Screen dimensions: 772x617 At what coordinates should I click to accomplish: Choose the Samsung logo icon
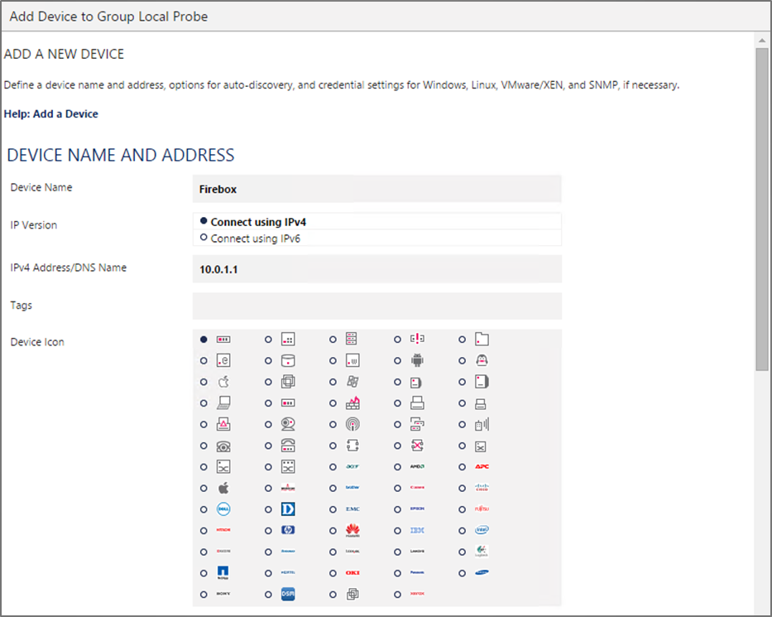(482, 572)
